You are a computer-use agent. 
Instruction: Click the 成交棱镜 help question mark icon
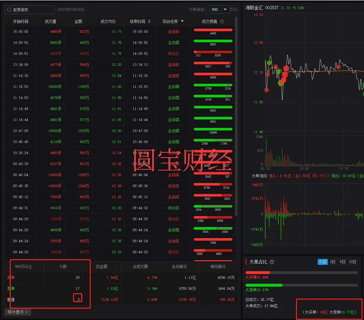[223, 21]
